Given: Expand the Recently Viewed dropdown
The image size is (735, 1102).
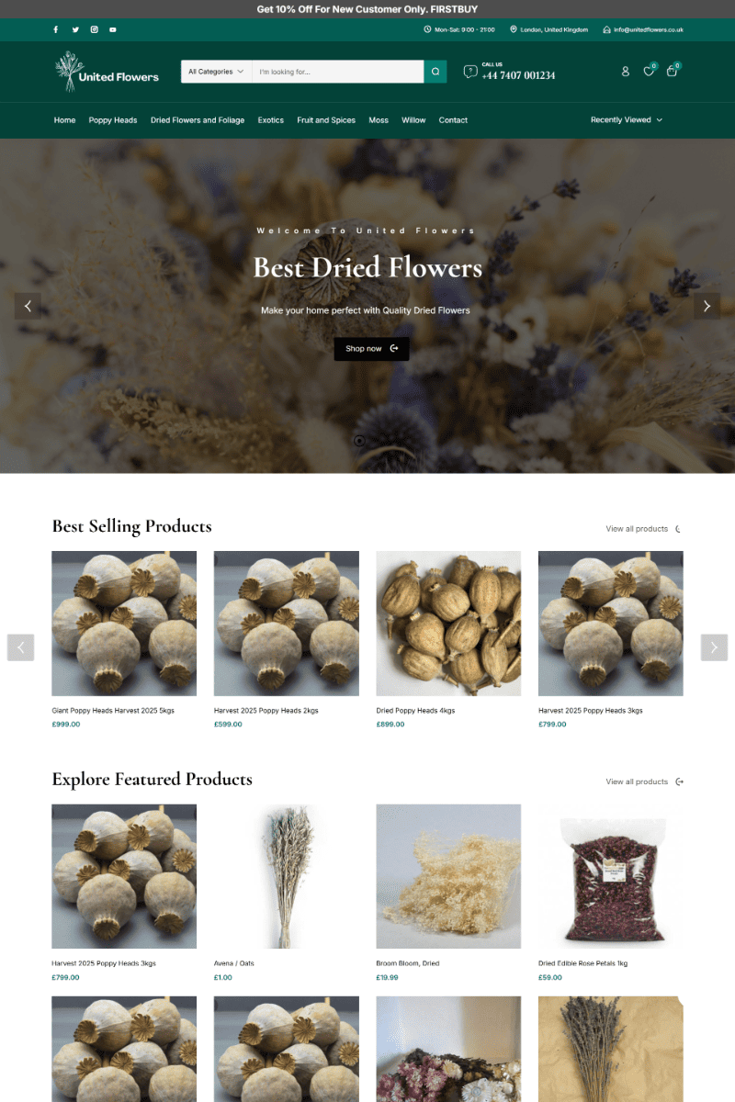Looking at the screenshot, I should click(x=627, y=120).
